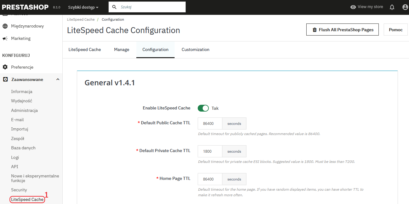Click the Szukaj search field

click(x=147, y=7)
